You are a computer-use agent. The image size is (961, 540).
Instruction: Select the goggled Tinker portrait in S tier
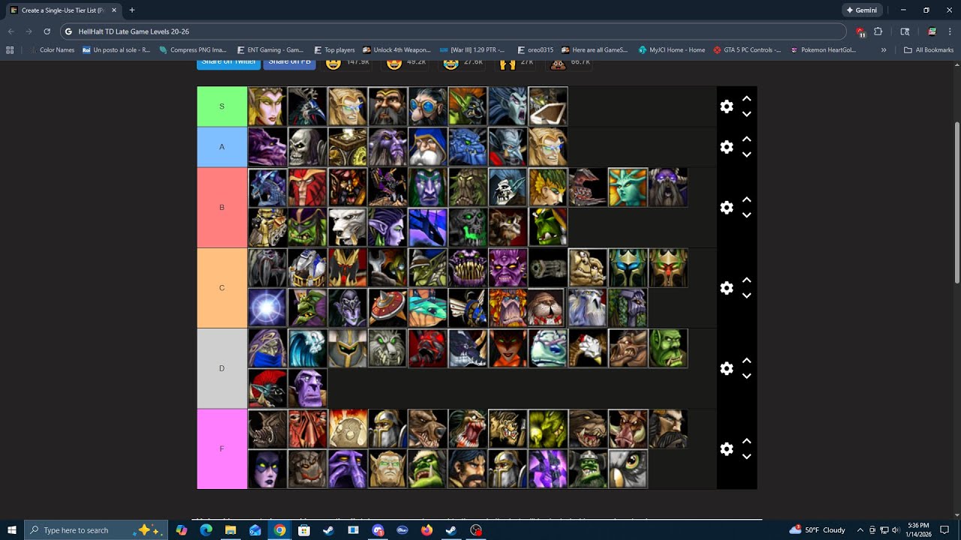428,106
